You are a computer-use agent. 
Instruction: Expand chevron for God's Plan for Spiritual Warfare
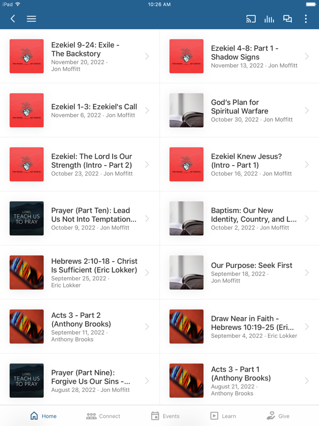[x=307, y=110]
